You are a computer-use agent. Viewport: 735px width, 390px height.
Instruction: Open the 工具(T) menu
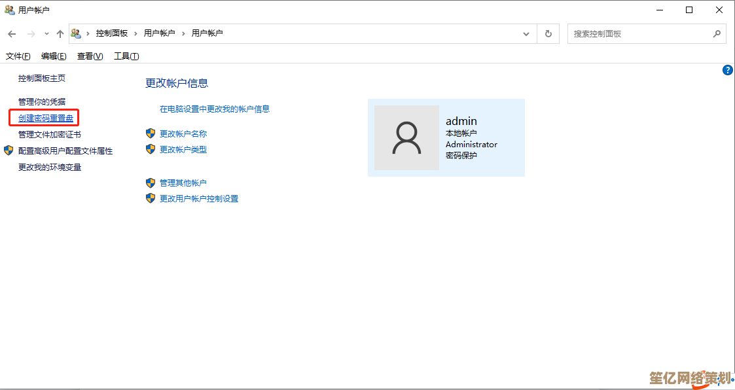pos(126,56)
